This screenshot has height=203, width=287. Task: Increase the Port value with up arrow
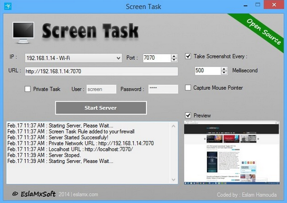click(x=174, y=56)
